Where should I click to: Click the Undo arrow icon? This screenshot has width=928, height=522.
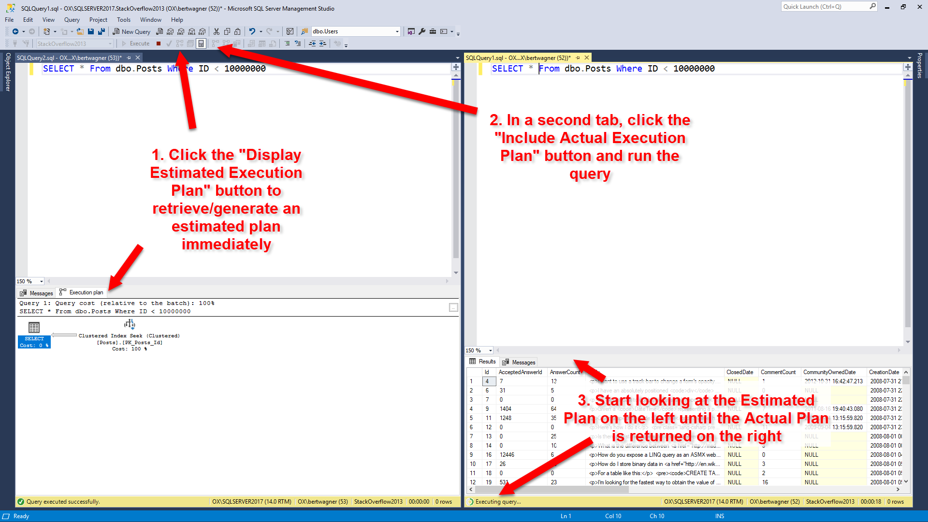click(x=252, y=31)
